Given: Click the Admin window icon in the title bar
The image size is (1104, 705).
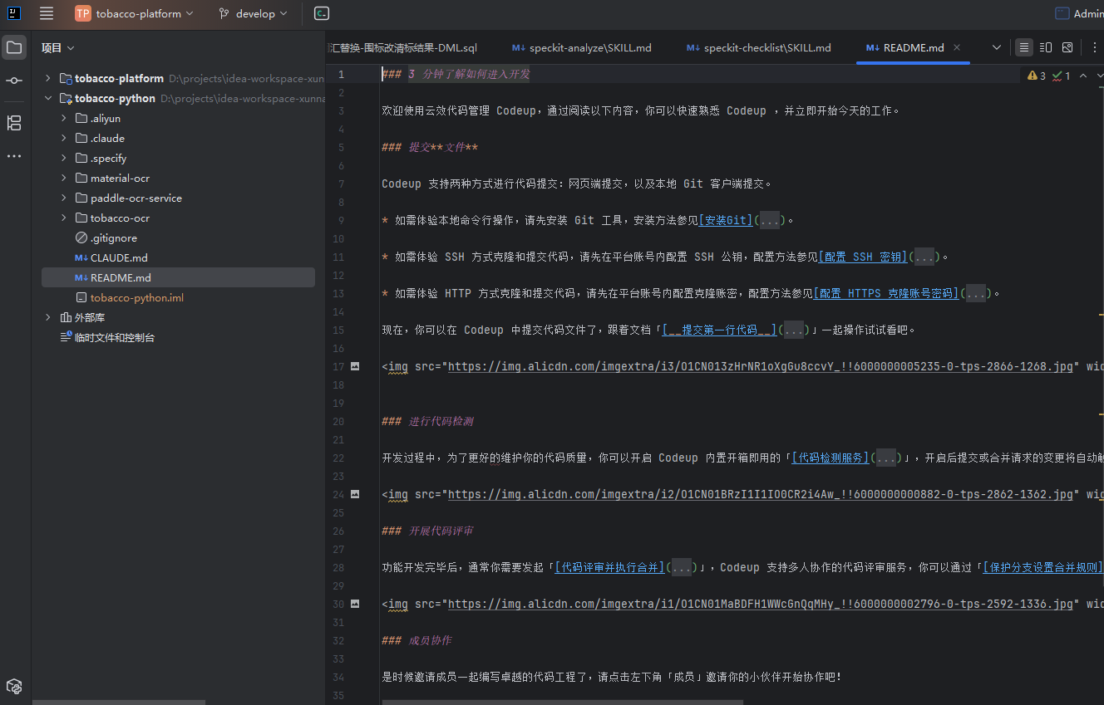Looking at the screenshot, I should click(x=1062, y=13).
